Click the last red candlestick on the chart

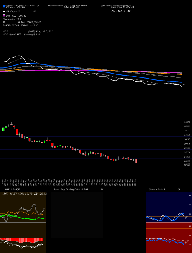pyautogui.click(x=136, y=161)
